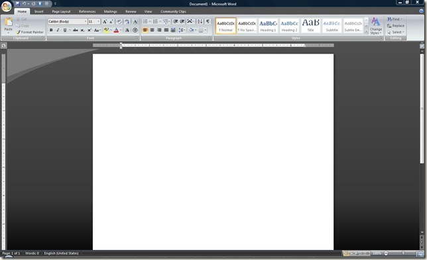Open Line Spacing dropdown

pos(182,30)
